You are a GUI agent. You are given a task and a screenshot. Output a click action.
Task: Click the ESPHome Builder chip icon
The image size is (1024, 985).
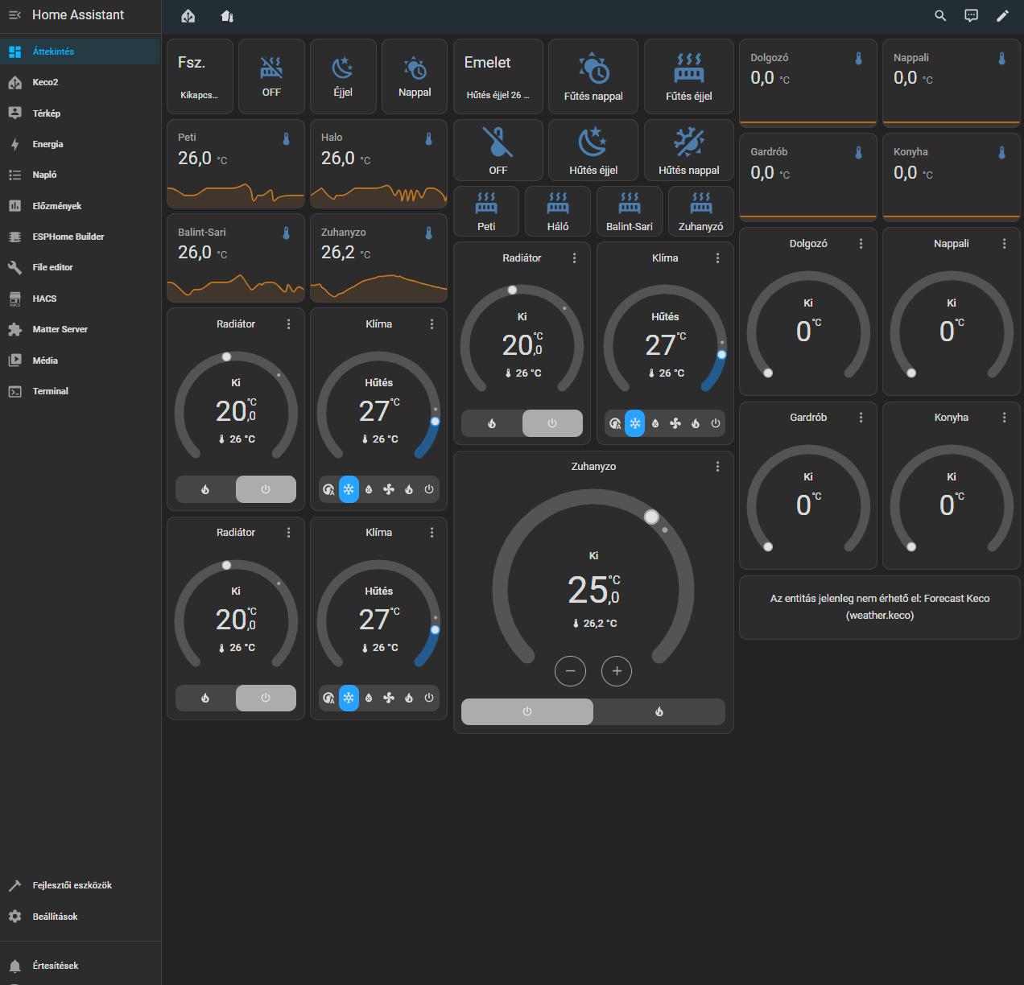coord(14,237)
